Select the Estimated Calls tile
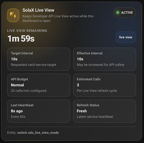This screenshot has height=143, width=144. (105, 85)
